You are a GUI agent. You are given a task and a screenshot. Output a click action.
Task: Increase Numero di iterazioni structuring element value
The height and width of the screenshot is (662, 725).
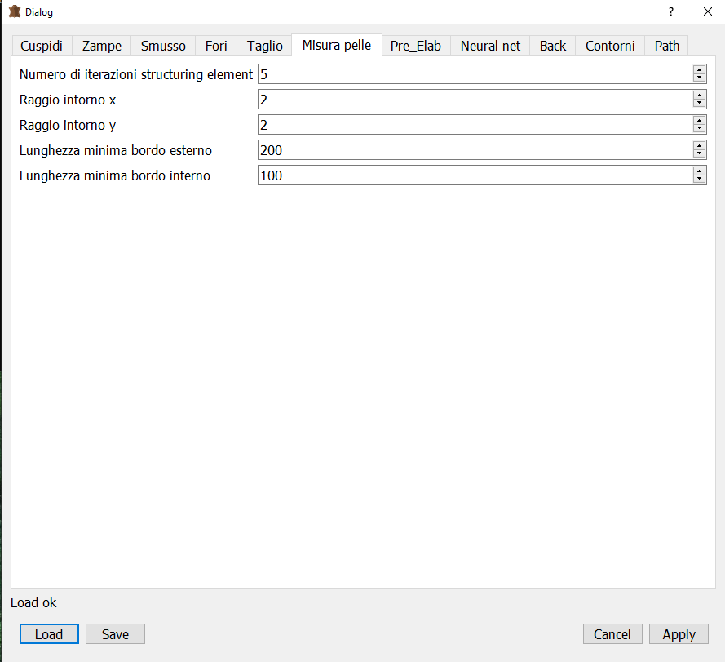point(699,69)
